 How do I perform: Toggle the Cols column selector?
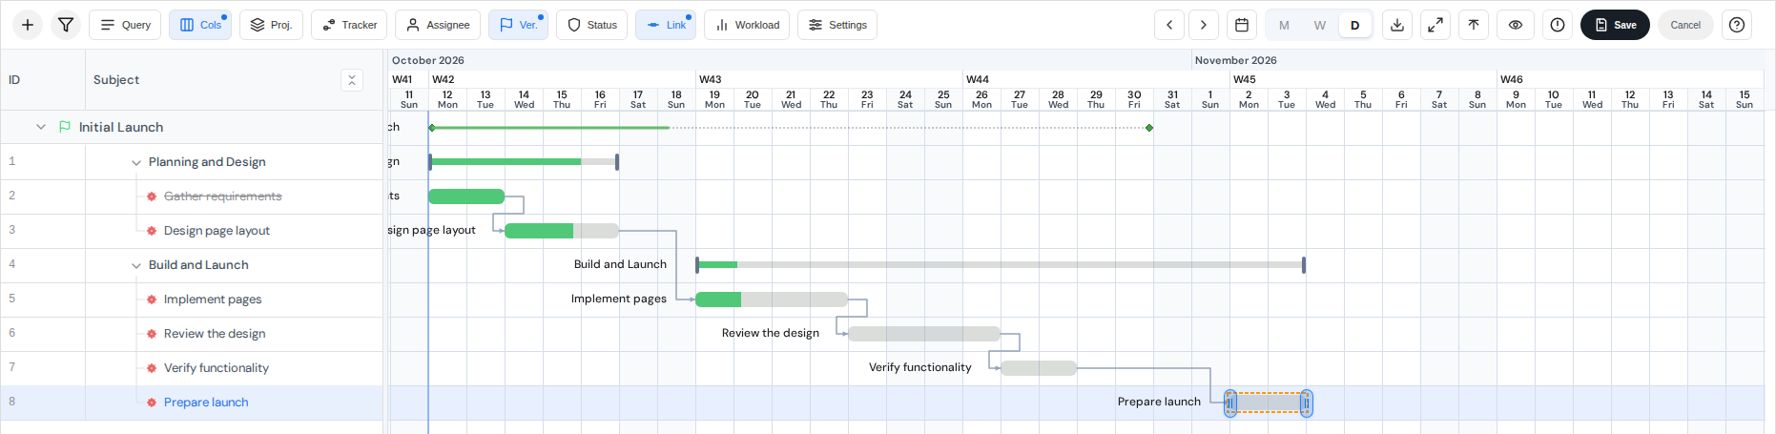[x=200, y=25]
